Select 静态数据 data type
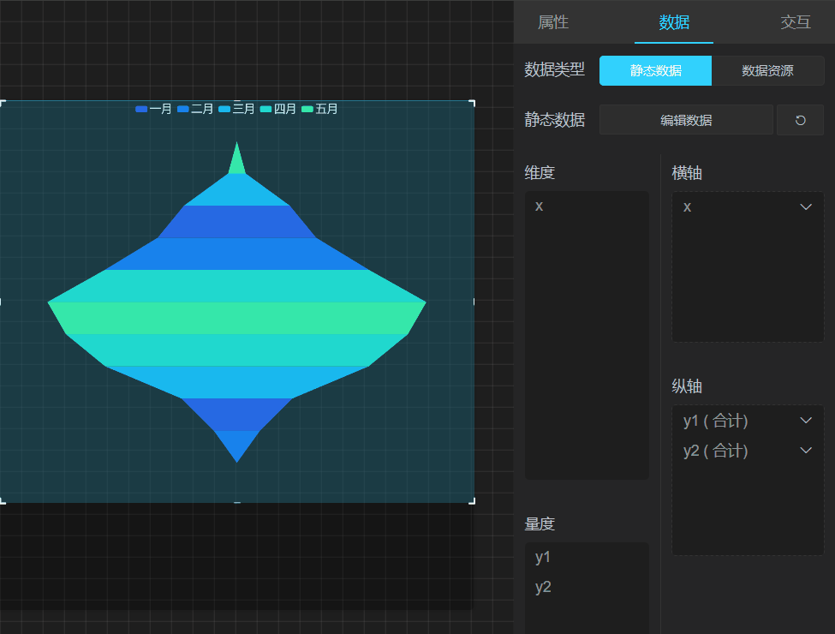The height and width of the screenshot is (634, 835). pos(655,71)
